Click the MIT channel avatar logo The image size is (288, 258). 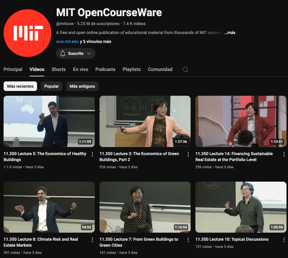point(27,33)
